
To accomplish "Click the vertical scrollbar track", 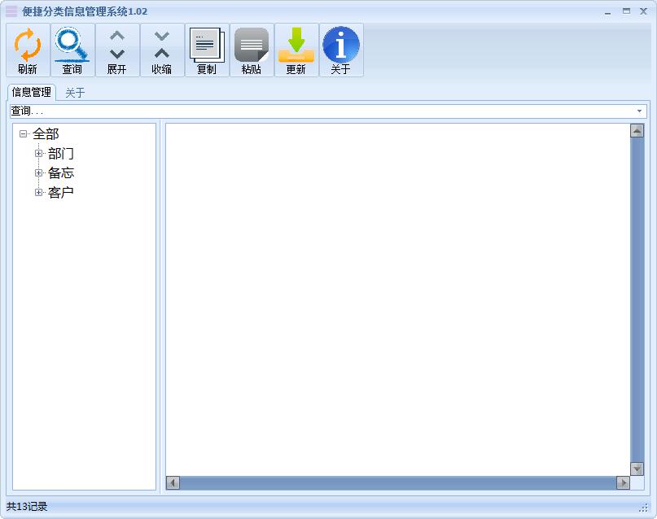I will coord(637,299).
